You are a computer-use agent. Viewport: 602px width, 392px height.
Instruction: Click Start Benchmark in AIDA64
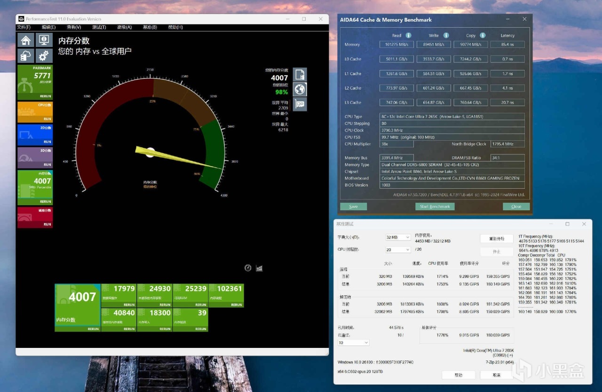point(435,207)
